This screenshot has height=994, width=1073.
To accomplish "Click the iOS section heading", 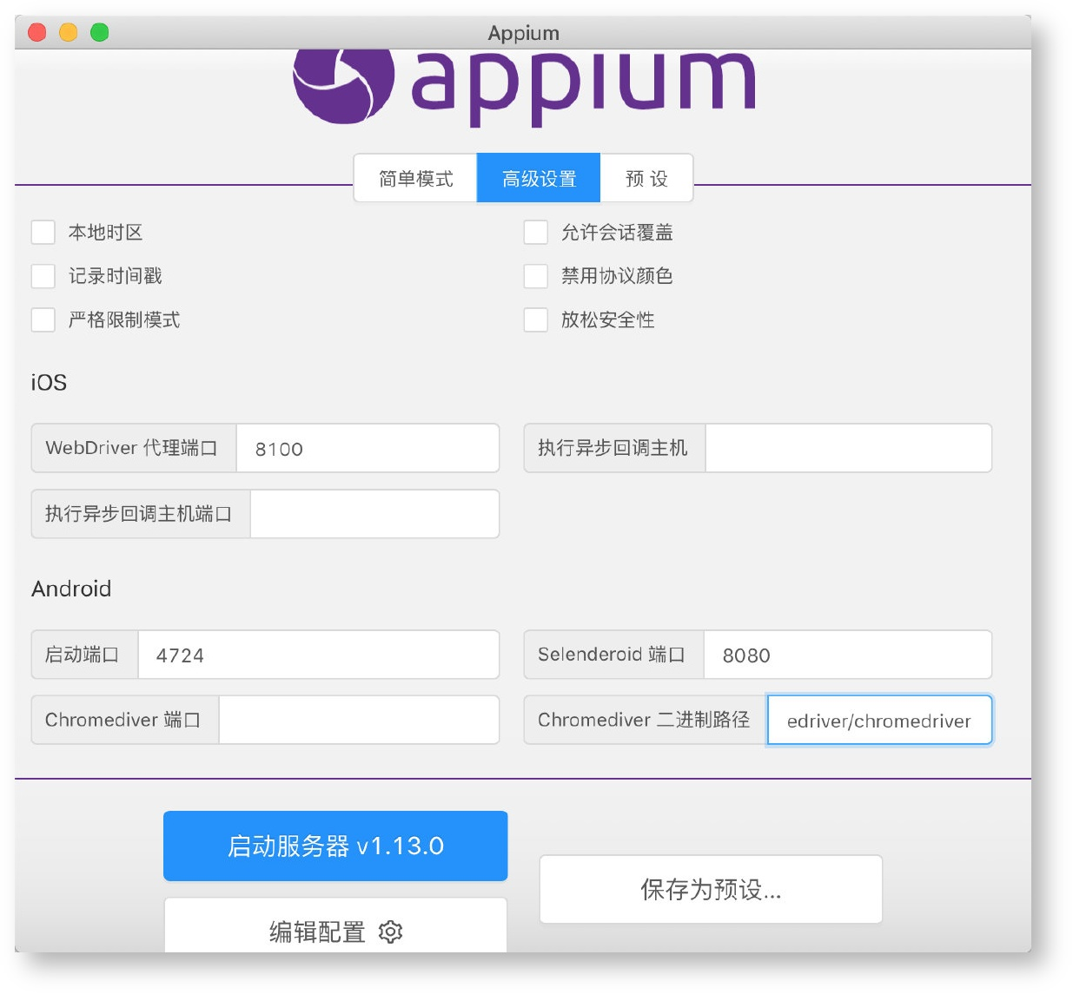I will coord(49,382).
